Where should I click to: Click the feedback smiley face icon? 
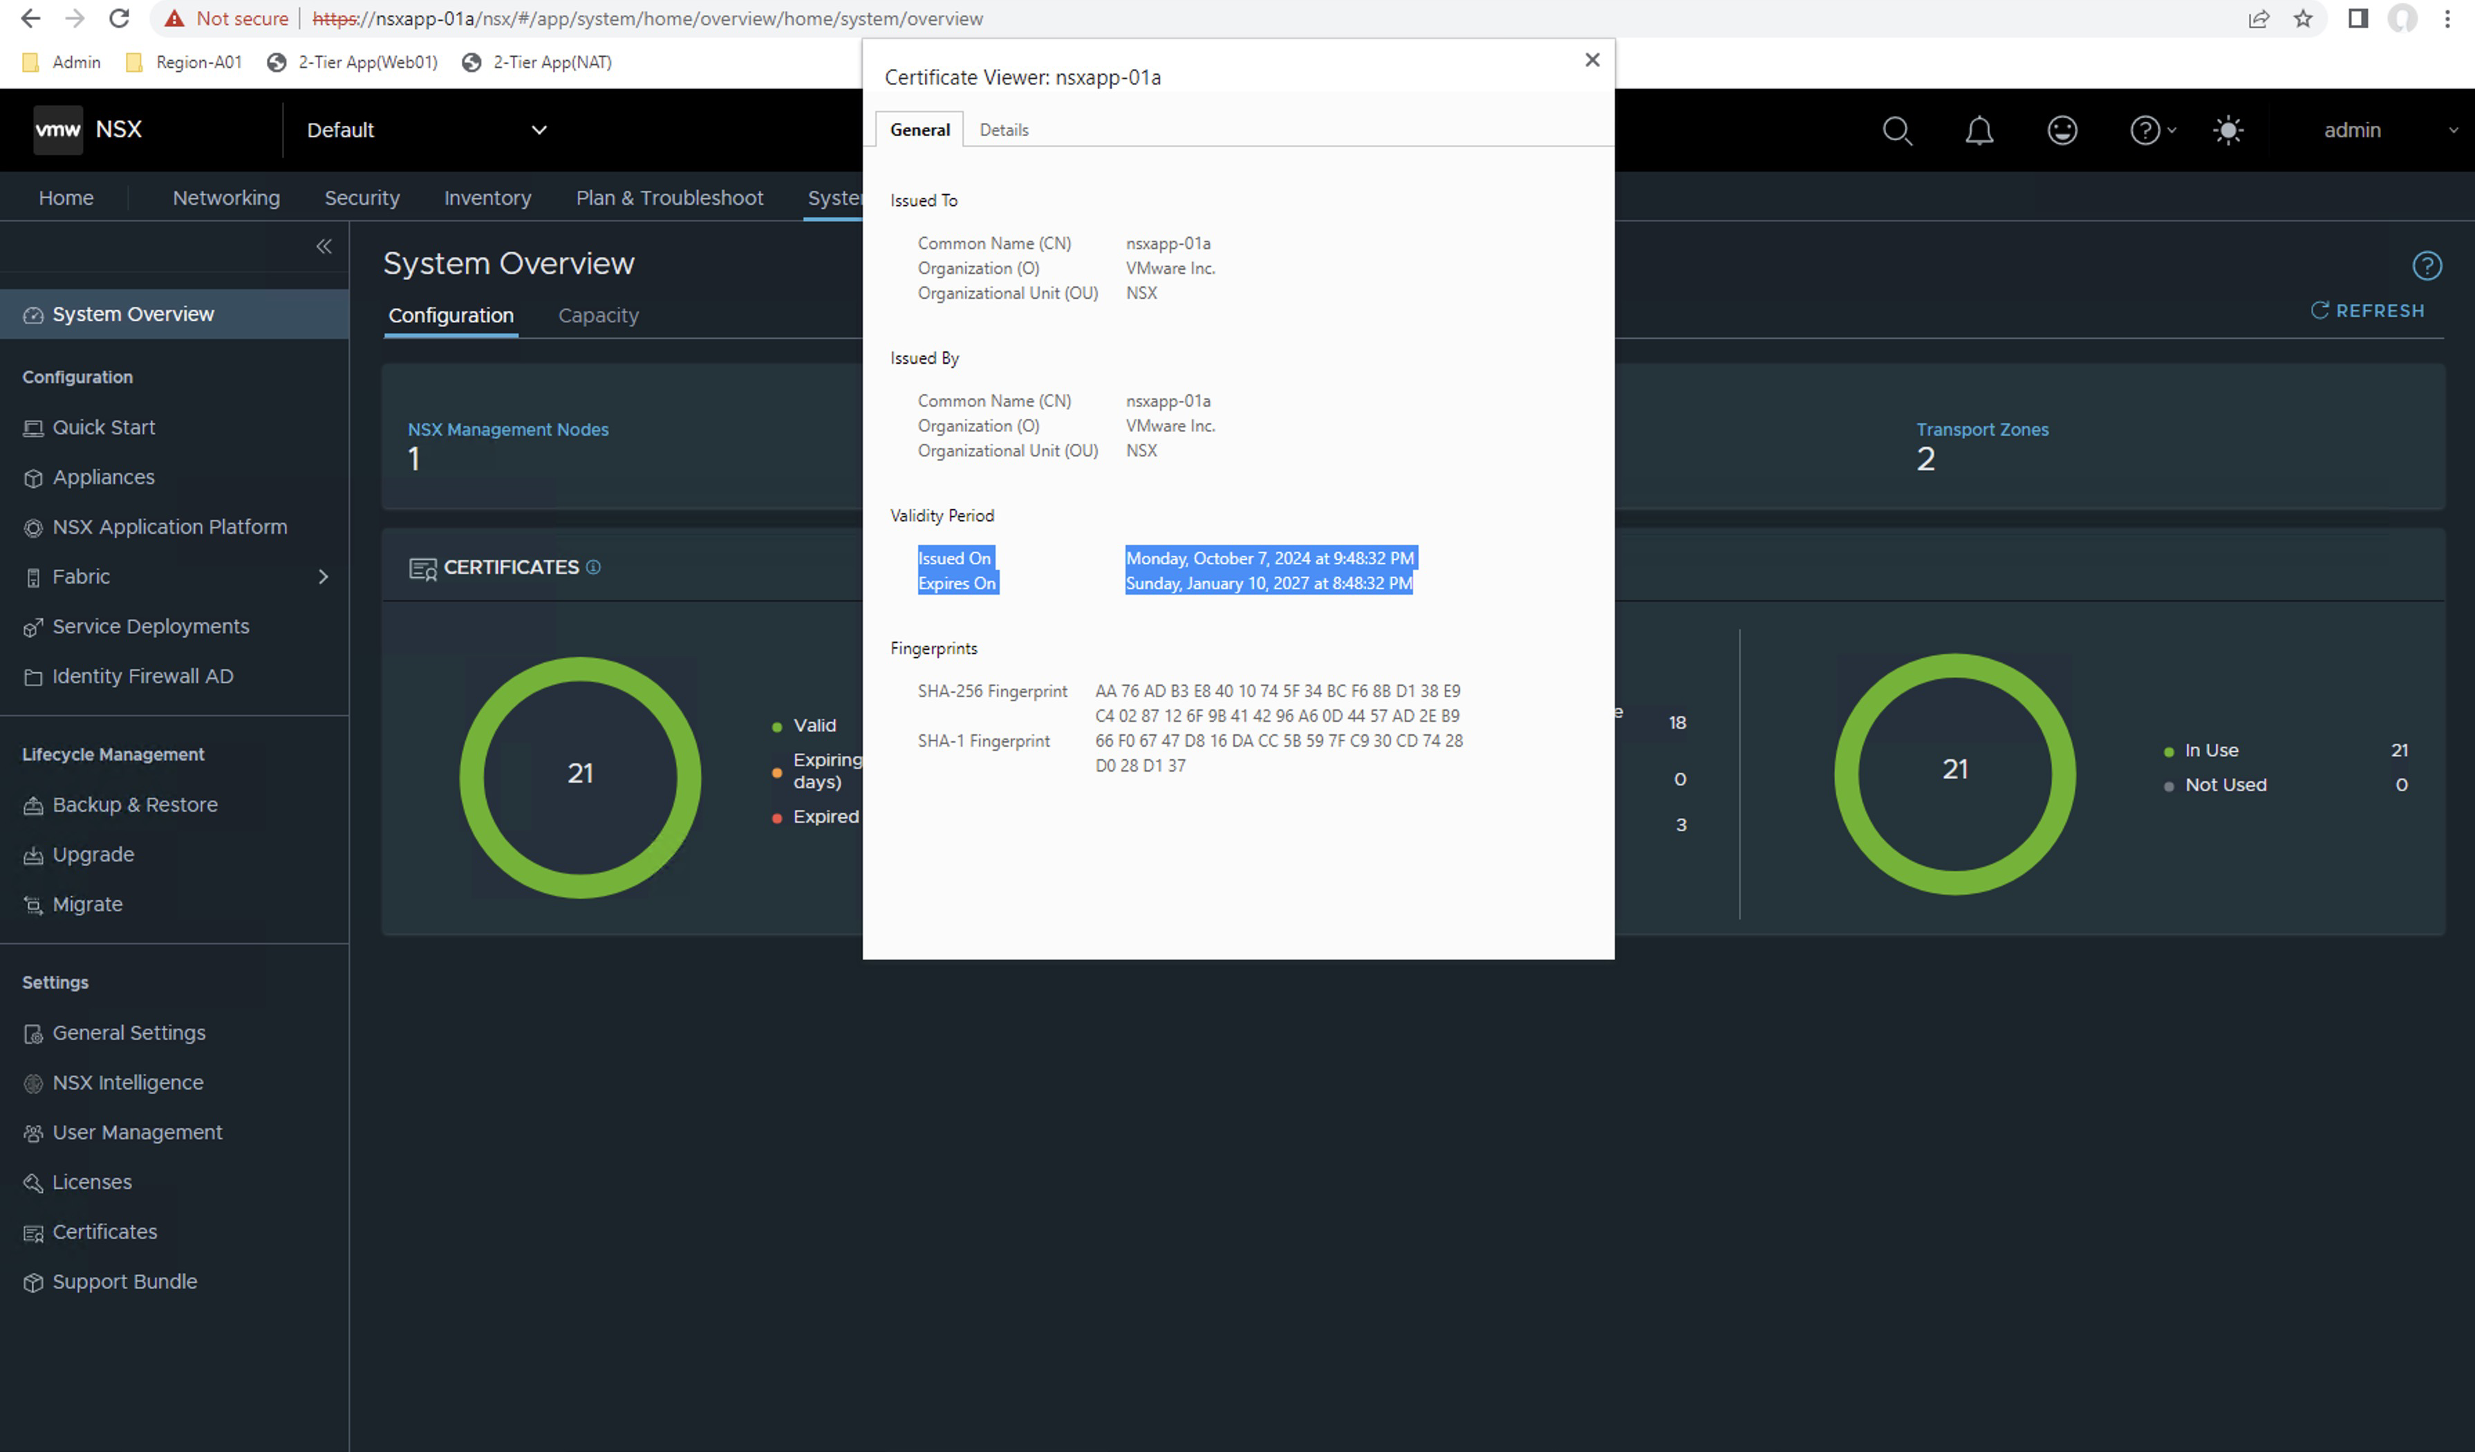point(2062,131)
